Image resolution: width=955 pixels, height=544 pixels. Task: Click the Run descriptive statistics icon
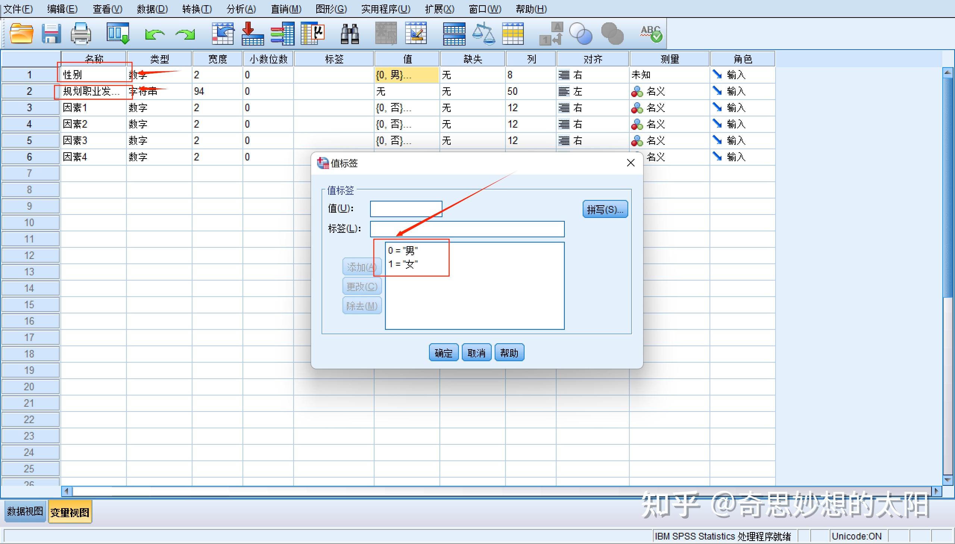tap(313, 34)
